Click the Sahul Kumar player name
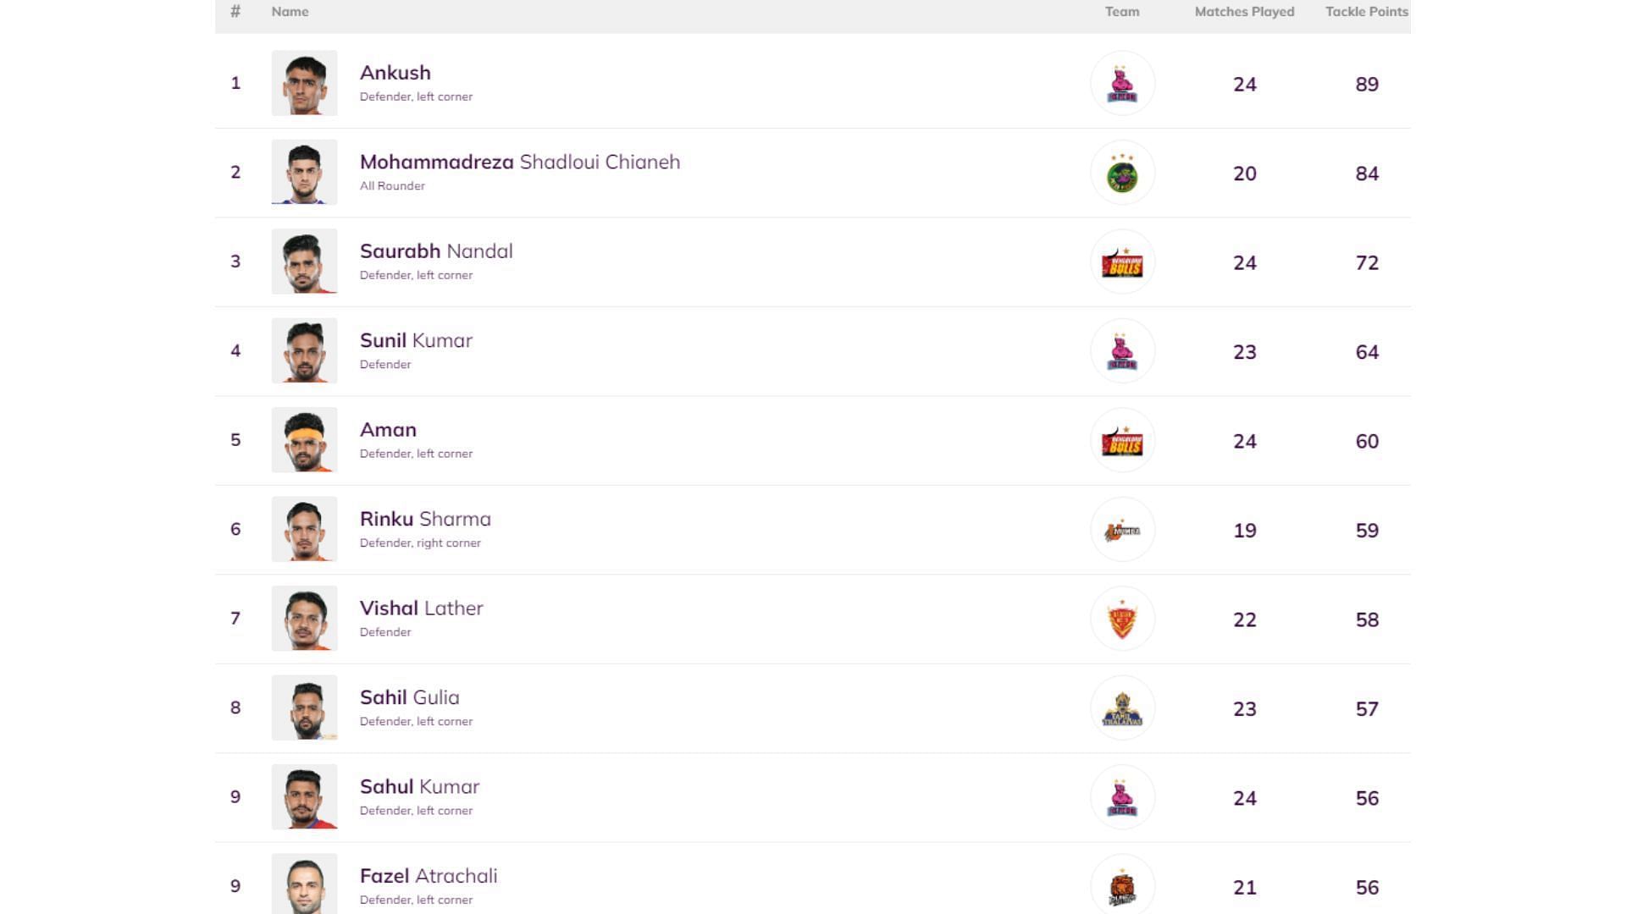This screenshot has height=914, width=1626. (419, 787)
